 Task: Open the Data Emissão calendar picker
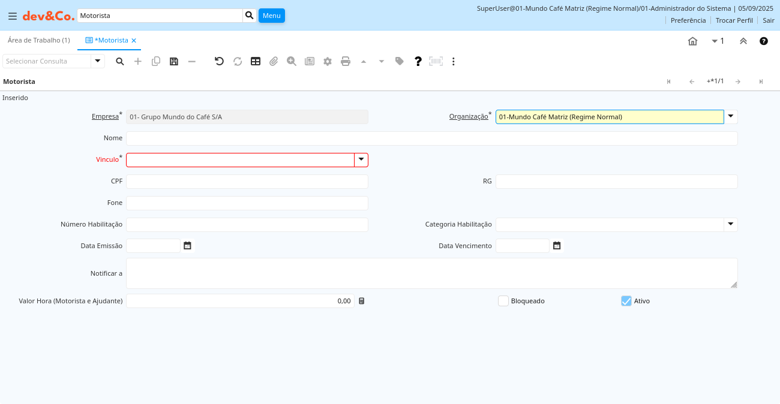(187, 246)
